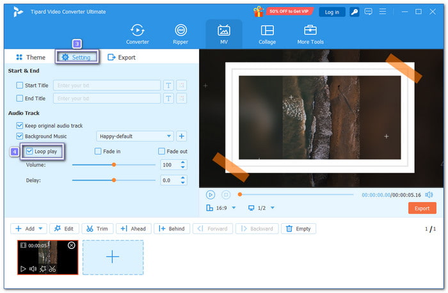Remove the clip with its close icon
The width and height of the screenshot is (448, 293).
[x=72, y=245]
